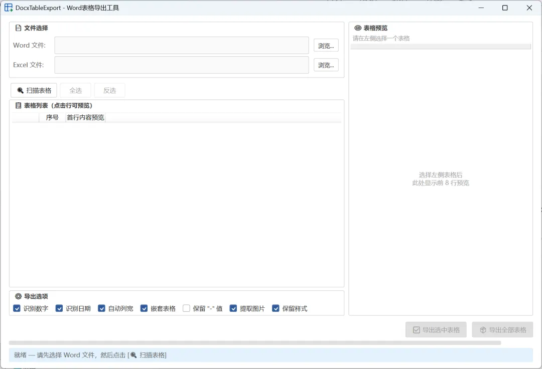Toggle the 提取图片 checkbox

233,308
